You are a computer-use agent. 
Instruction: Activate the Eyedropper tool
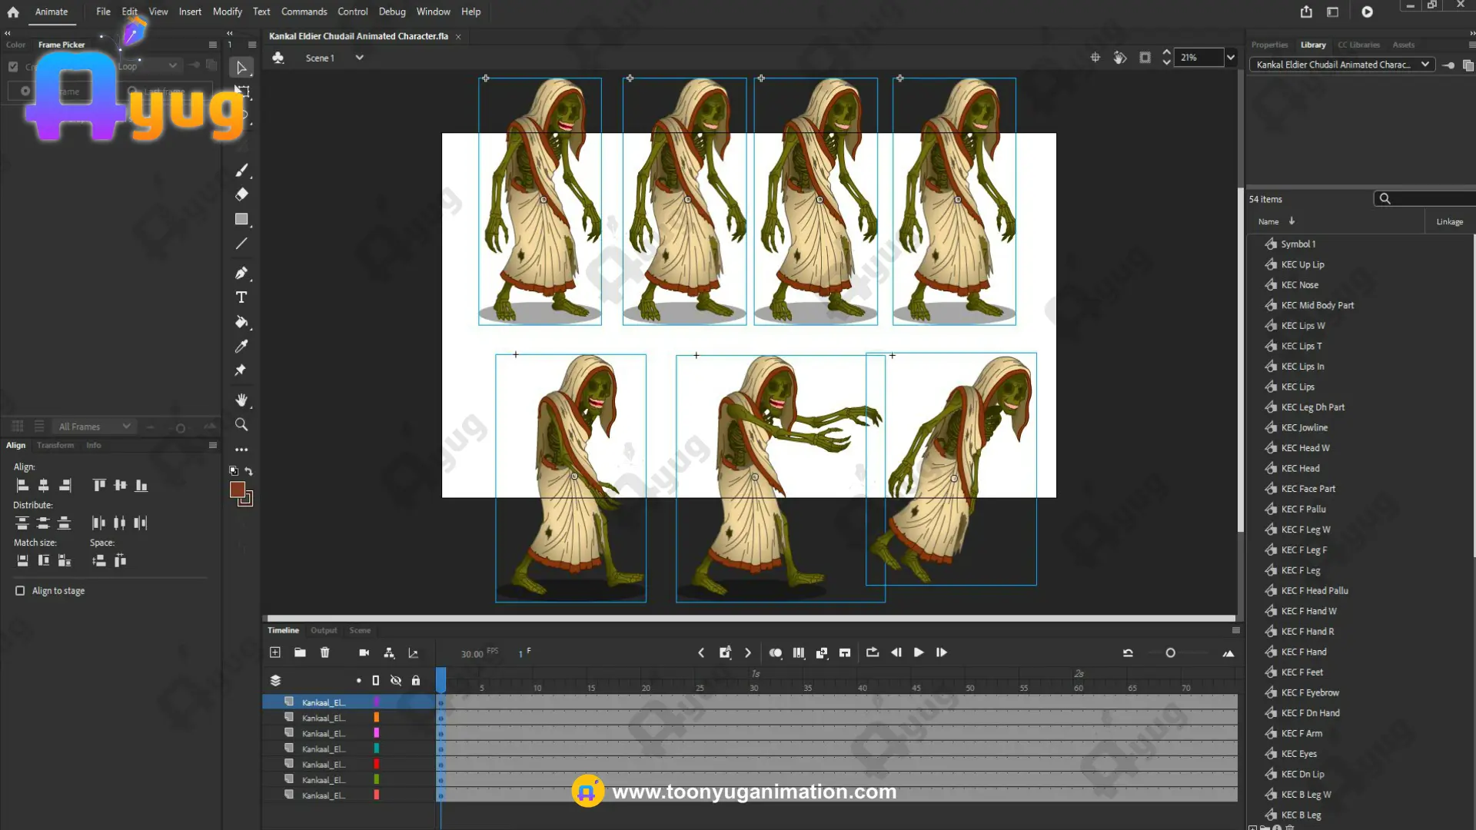(241, 347)
